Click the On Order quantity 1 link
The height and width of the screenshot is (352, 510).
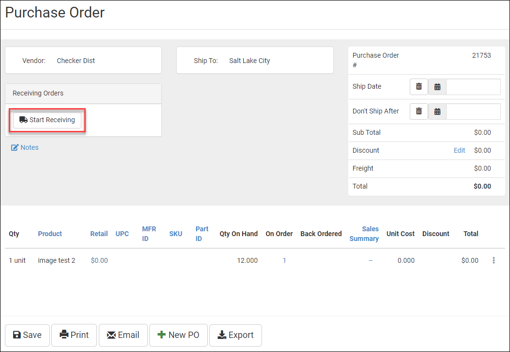click(x=284, y=260)
